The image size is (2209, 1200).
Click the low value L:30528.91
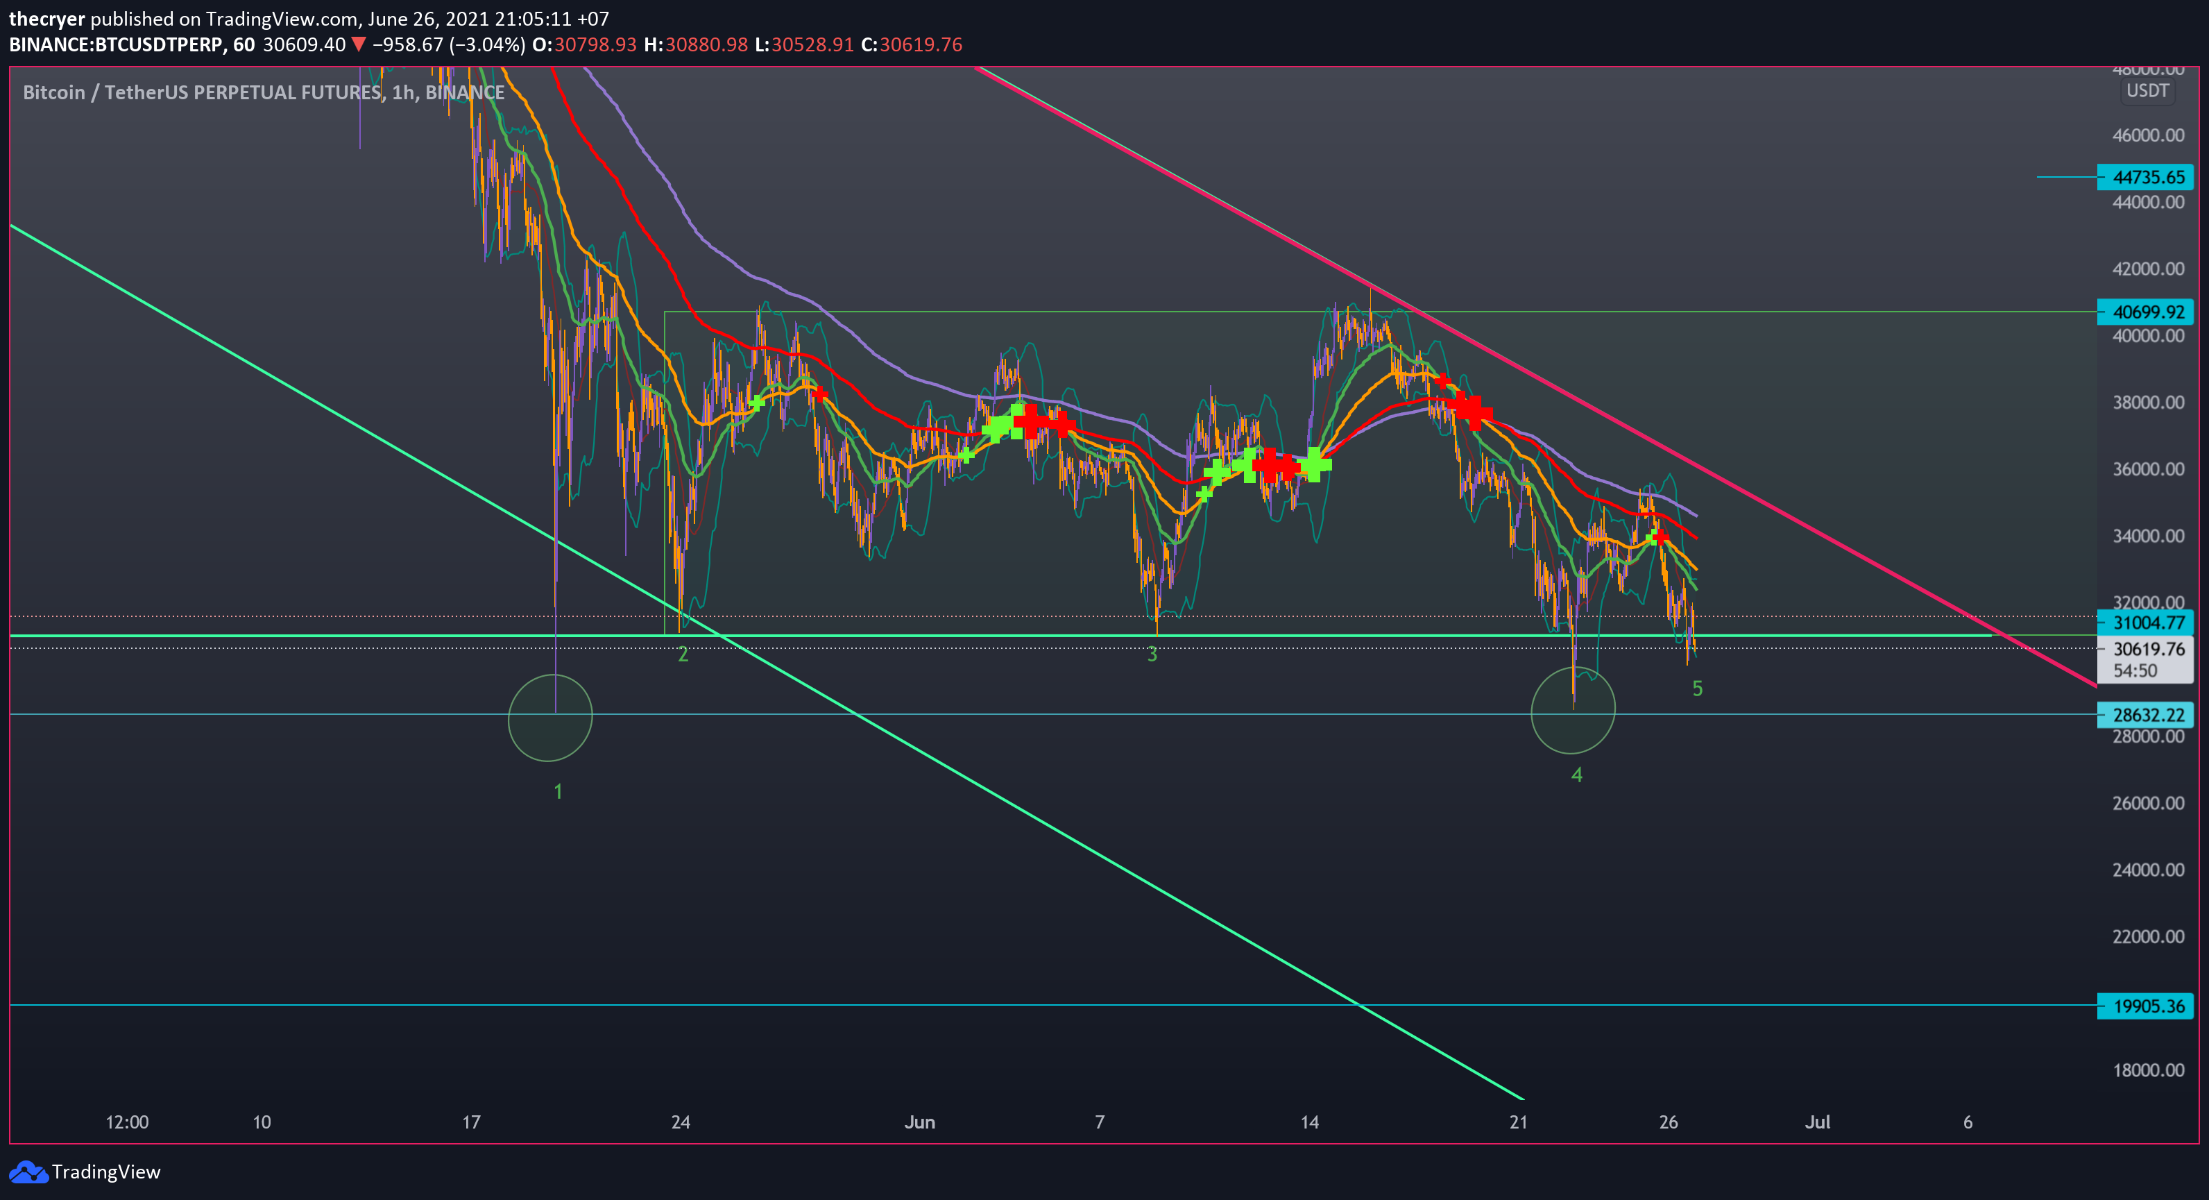pos(804,44)
